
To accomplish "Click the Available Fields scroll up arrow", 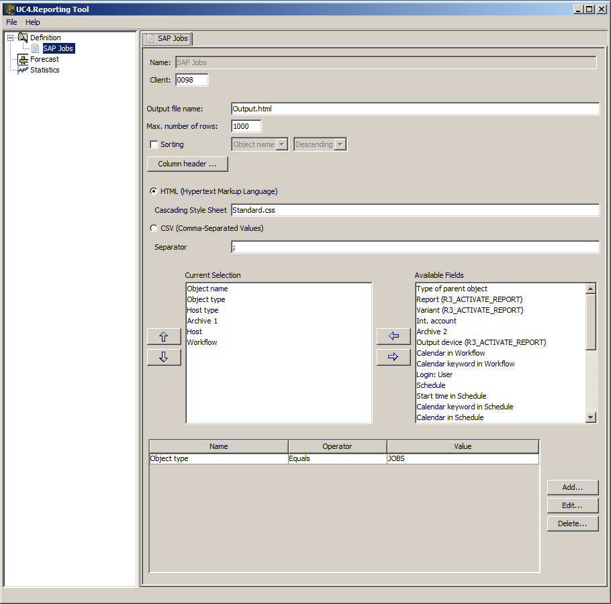I will (x=591, y=289).
